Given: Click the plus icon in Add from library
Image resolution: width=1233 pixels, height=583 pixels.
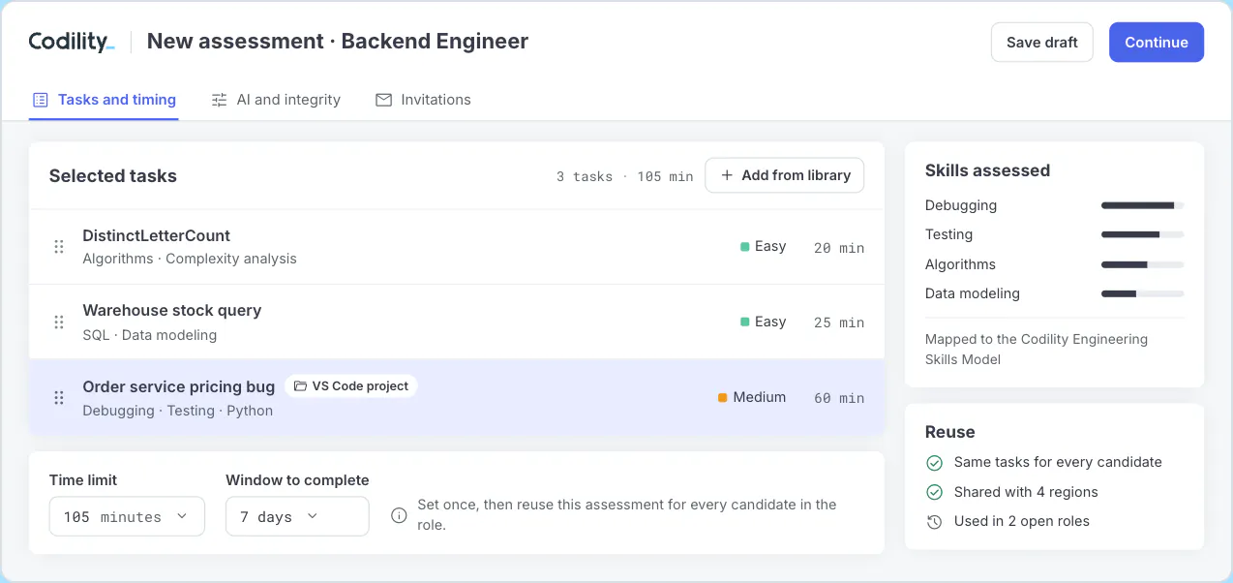Looking at the screenshot, I should click(727, 175).
